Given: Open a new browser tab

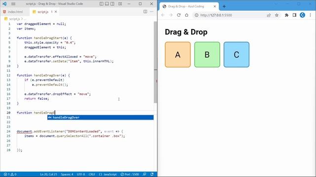Looking at the screenshot, I should [224, 6].
